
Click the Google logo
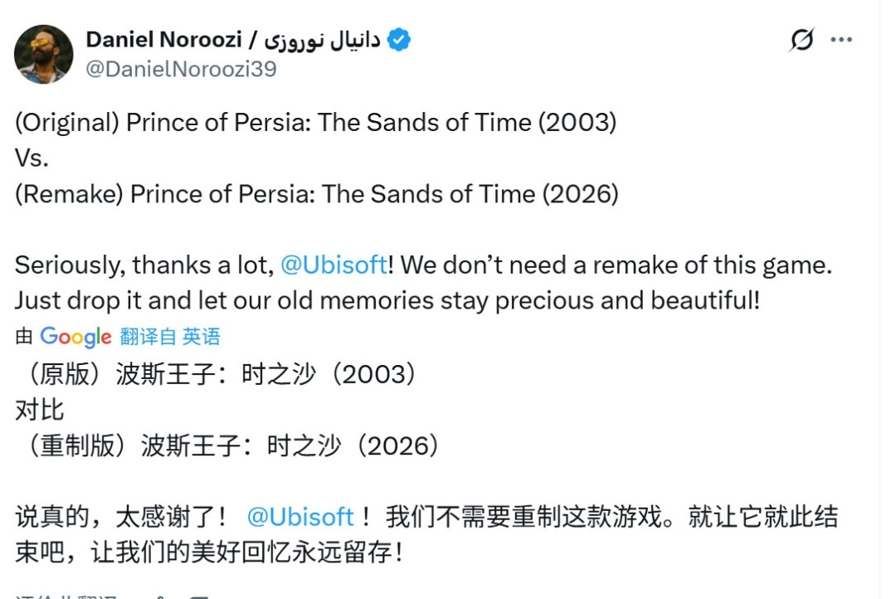tap(75, 337)
